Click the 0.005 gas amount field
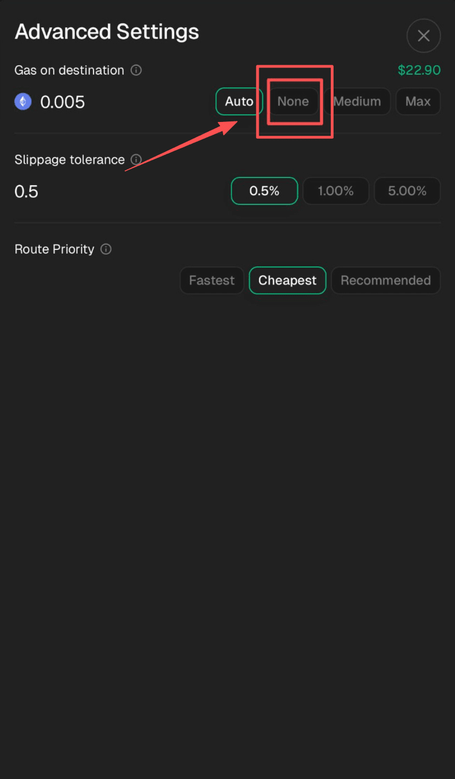455x779 pixels. (x=63, y=102)
